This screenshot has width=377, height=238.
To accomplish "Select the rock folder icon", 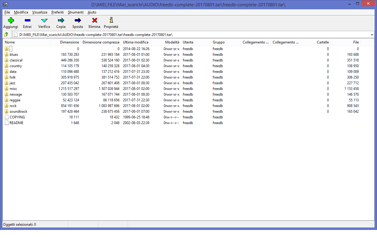I will click(7, 106).
